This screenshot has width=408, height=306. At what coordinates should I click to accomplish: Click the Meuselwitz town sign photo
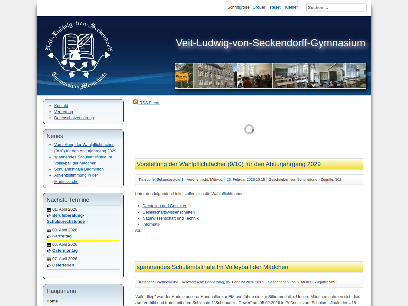pos(184,76)
